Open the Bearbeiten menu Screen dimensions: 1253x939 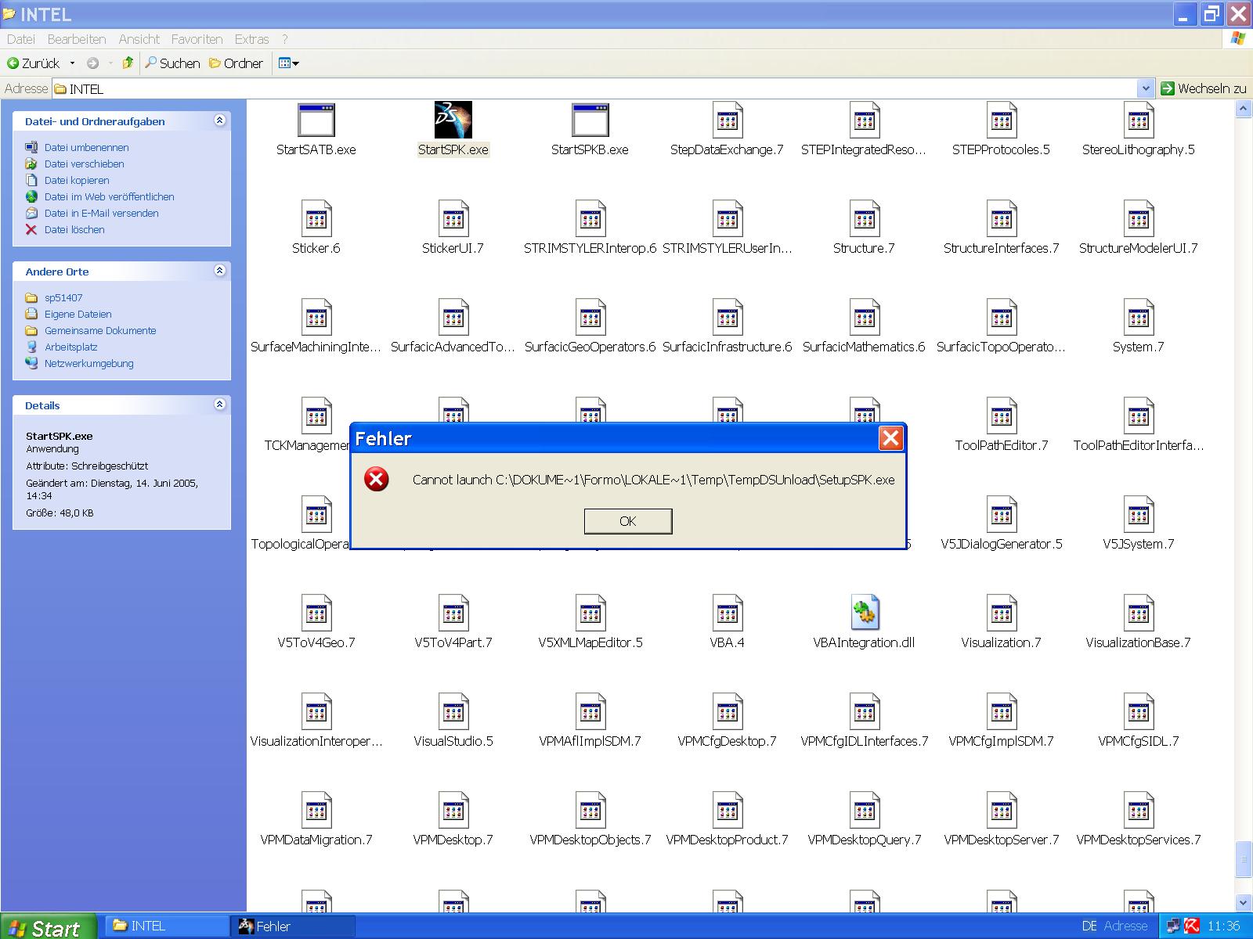[77, 39]
